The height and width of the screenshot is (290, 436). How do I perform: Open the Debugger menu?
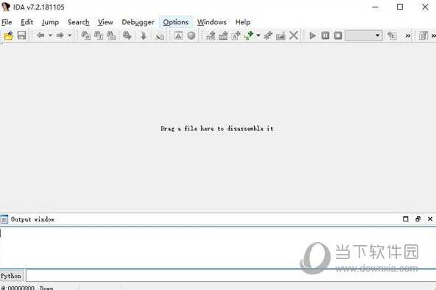pyautogui.click(x=138, y=22)
